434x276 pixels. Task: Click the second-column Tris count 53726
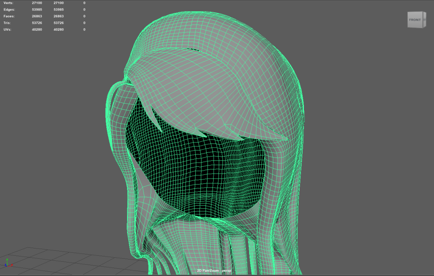[x=58, y=23]
